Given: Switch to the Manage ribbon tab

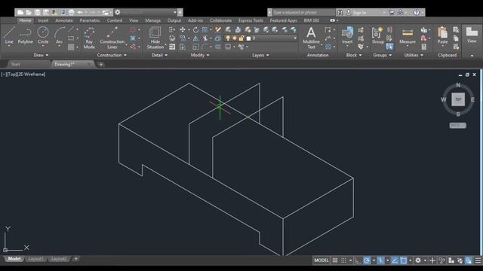Looking at the screenshot, I should [x=152, y=20].
